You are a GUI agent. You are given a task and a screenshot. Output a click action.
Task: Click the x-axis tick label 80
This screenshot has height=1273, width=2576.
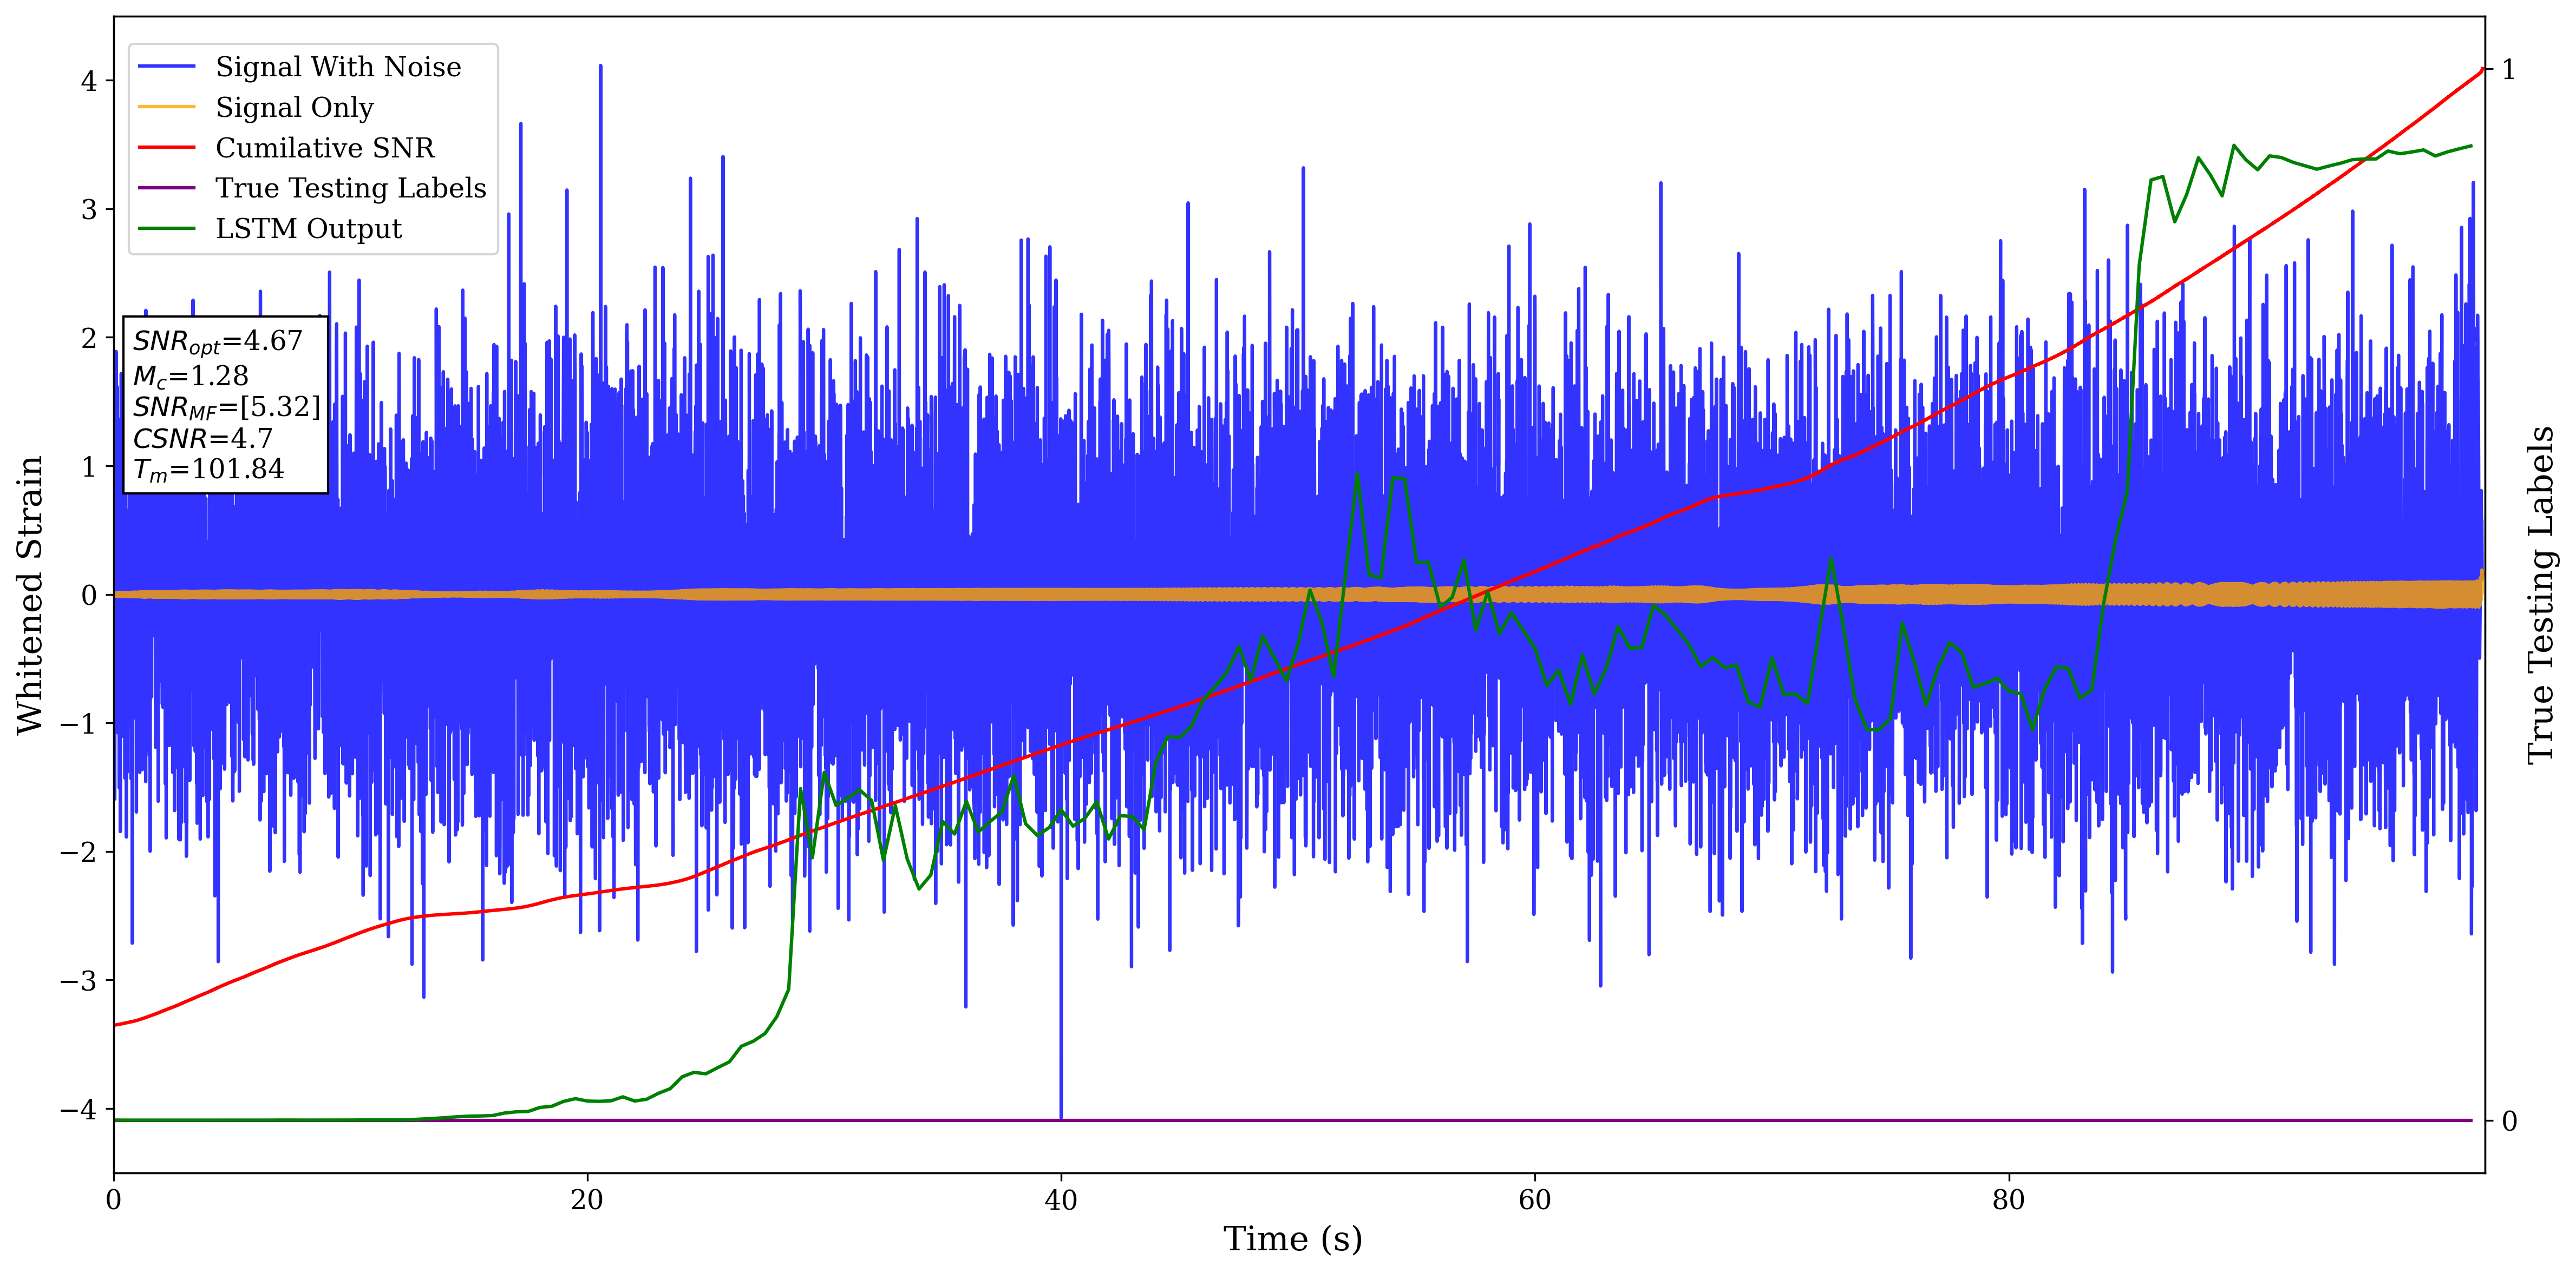coord(2008,1200)
